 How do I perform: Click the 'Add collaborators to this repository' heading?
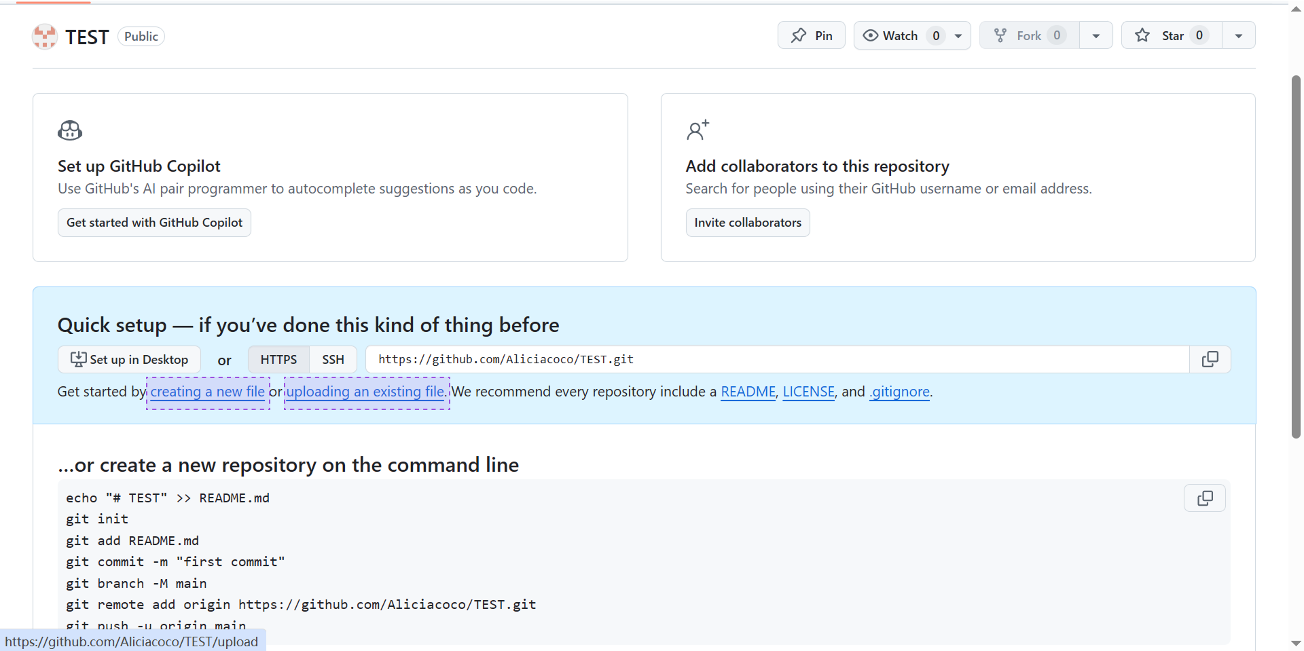click(817, 166)
